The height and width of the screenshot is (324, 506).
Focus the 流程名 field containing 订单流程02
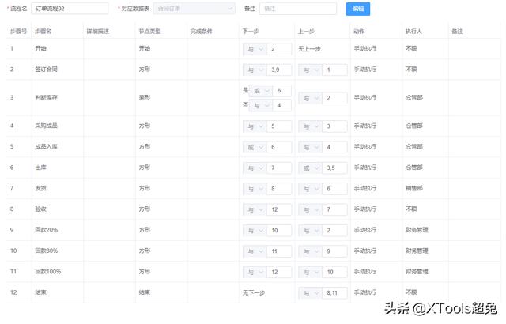pyautogui.click(x=70, y=9)
